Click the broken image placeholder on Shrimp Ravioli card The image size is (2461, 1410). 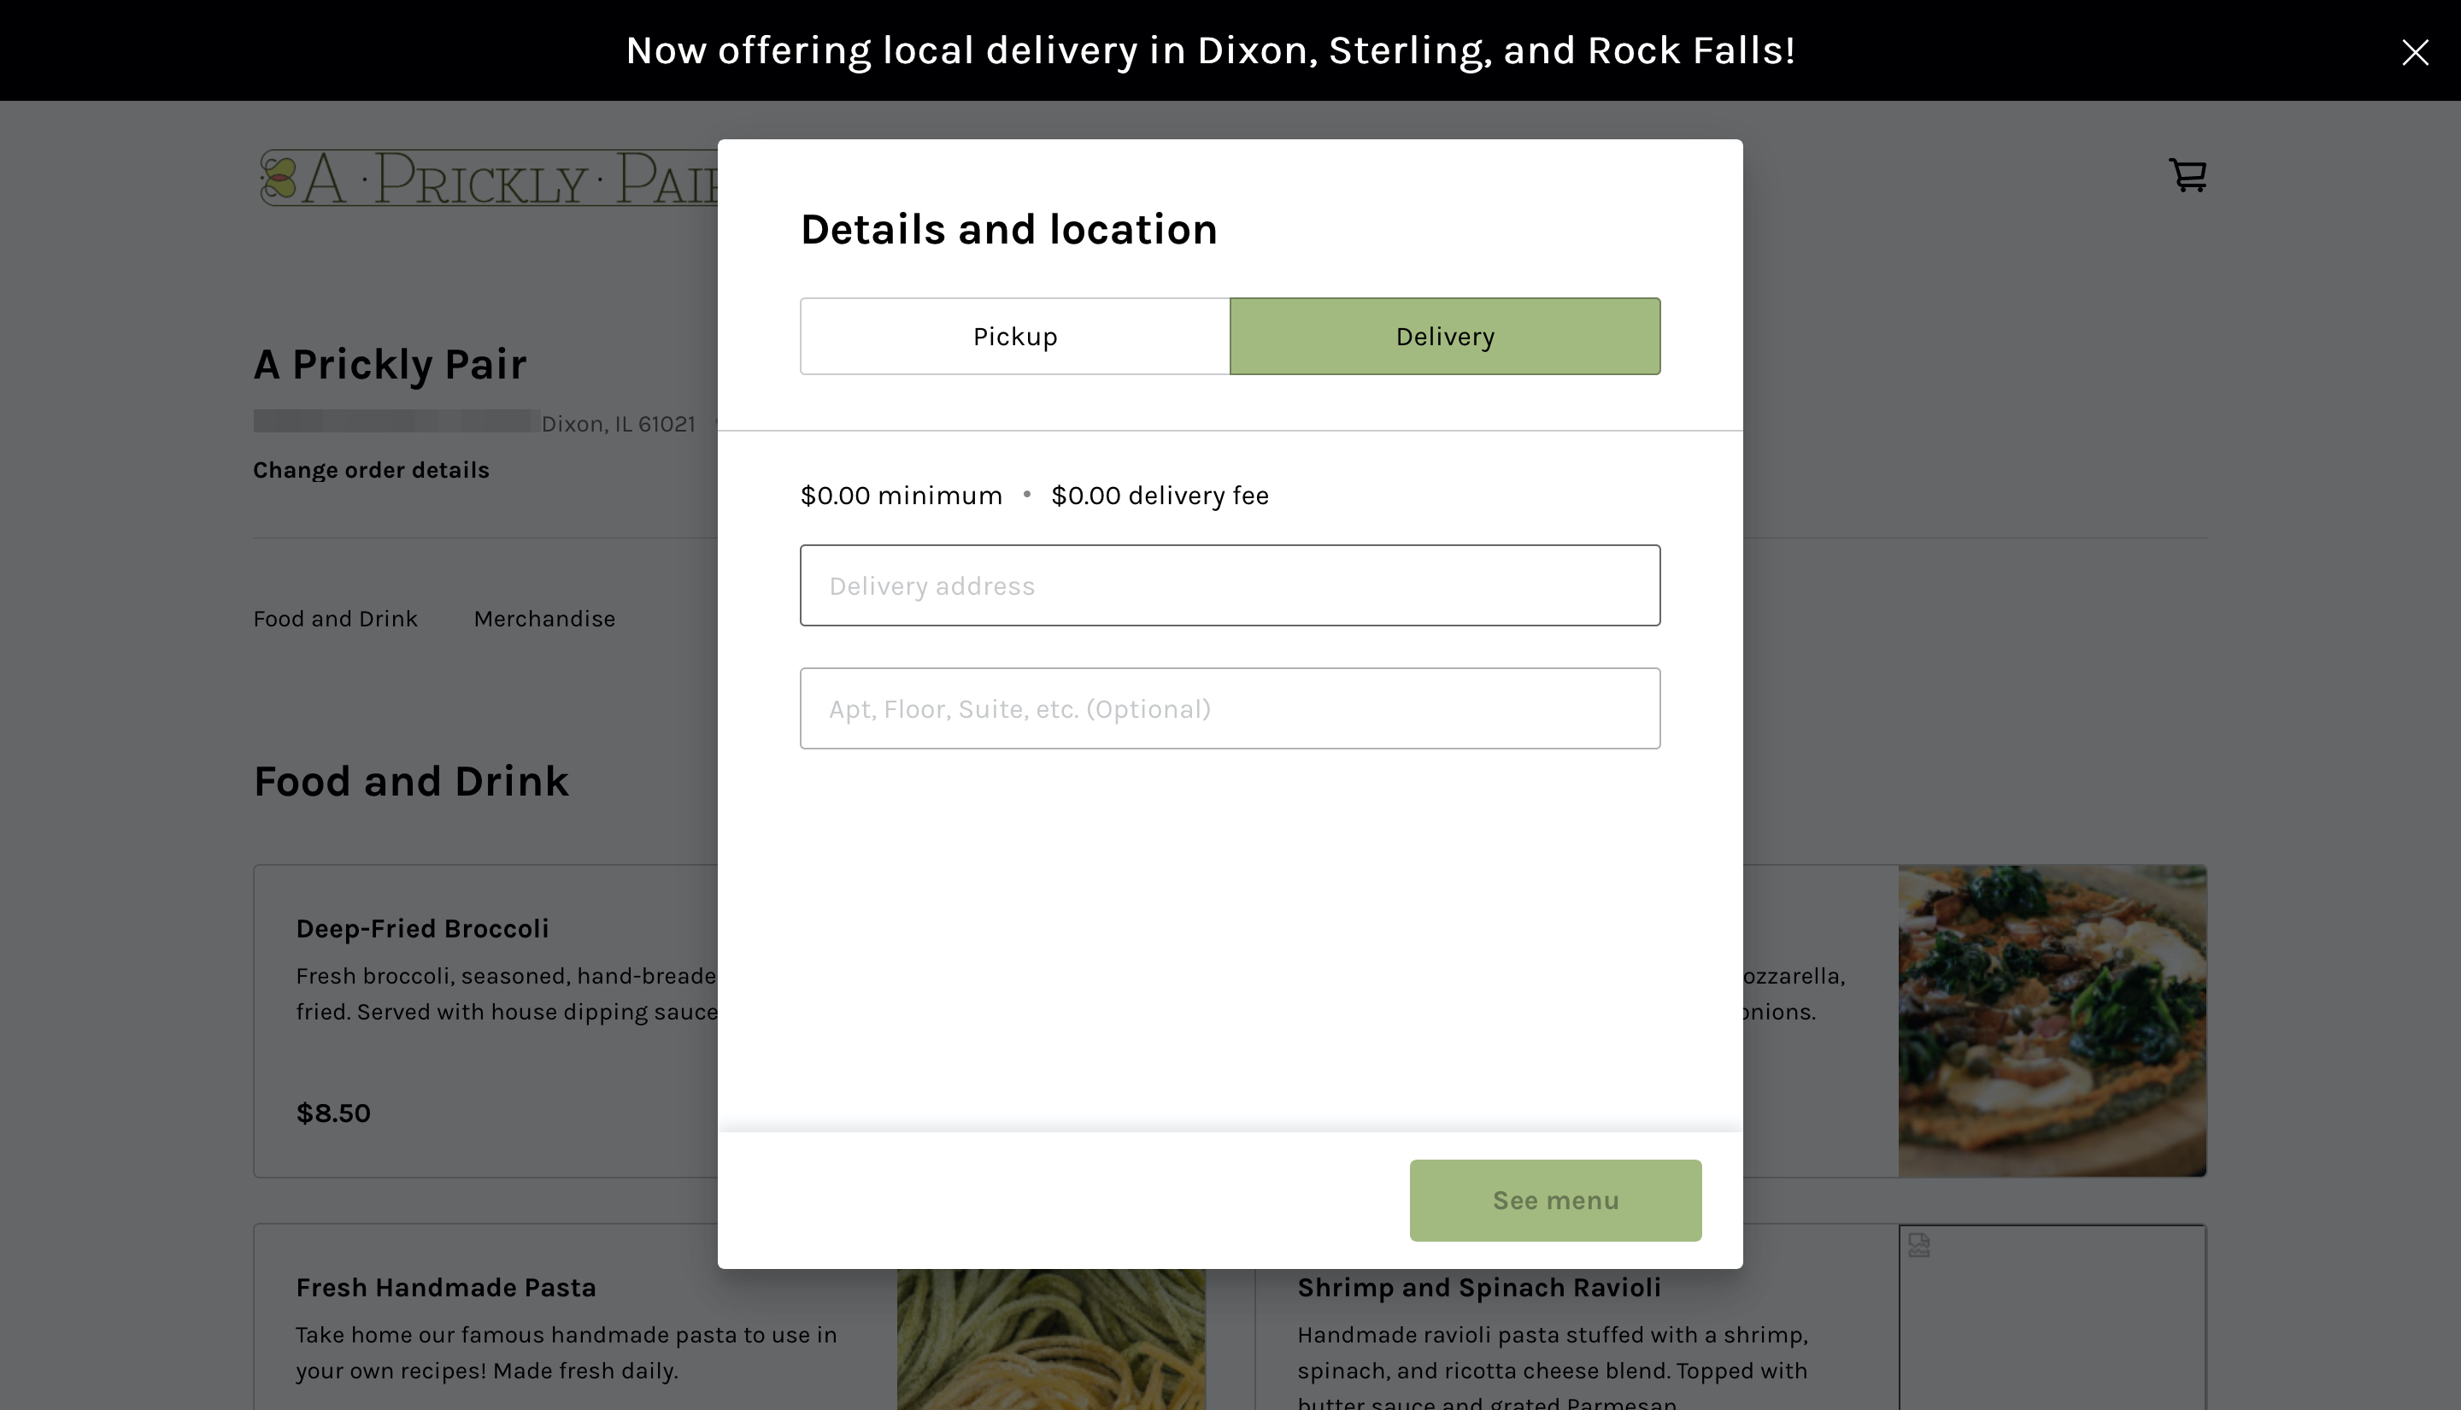tap(1919, 1244)
